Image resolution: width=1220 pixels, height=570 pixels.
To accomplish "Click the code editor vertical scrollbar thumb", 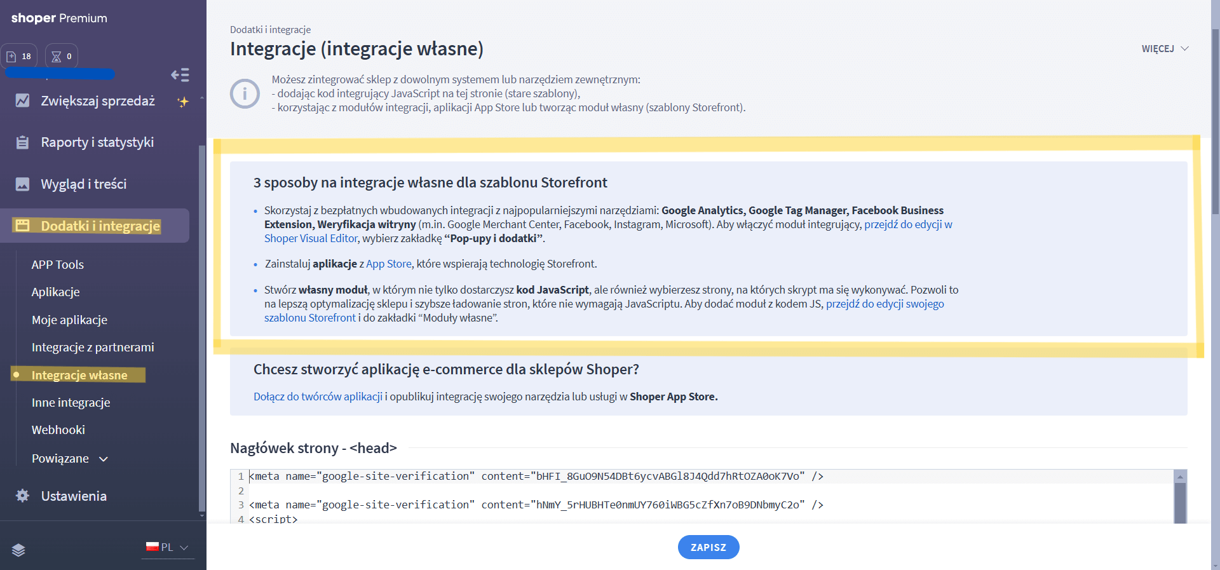I will tap(1180, 503).
